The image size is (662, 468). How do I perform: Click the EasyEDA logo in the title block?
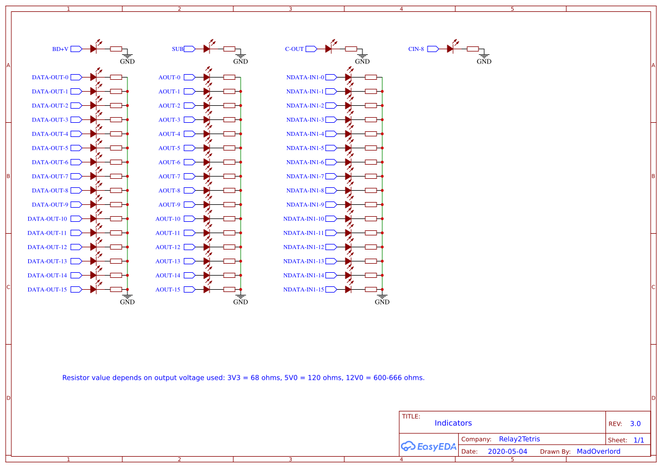(428, 446)
